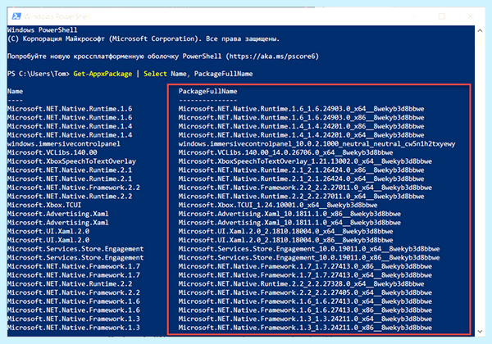Click full name Store.Engagement_10.0.19011.0_x64
This screenshot has height=344, width=492.
pyautogui.click(x=309, y=249)
